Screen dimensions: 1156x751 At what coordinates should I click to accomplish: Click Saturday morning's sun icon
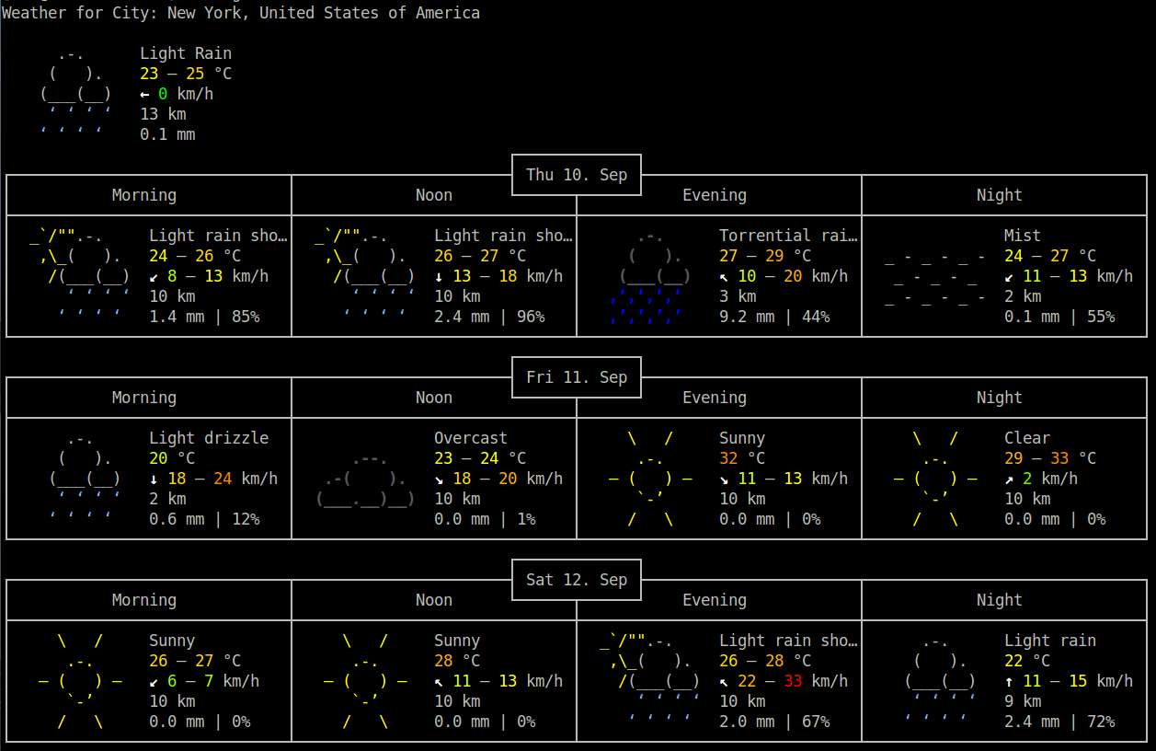pos(80,680)
